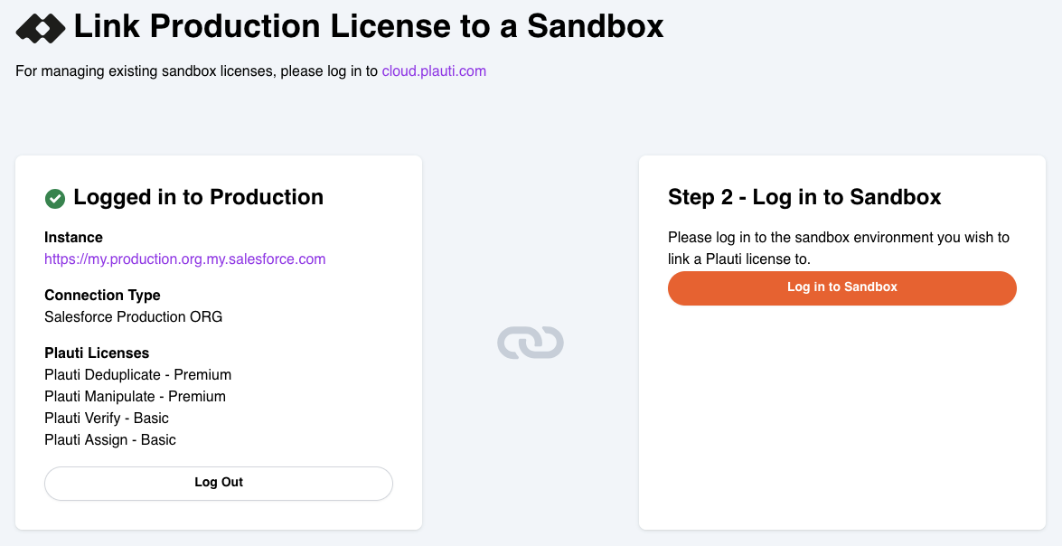The height and width of the screenshot is (546, 1062).
Task: Select the Plauti Manipulate - Premium license text
Action: pos(136,396)
